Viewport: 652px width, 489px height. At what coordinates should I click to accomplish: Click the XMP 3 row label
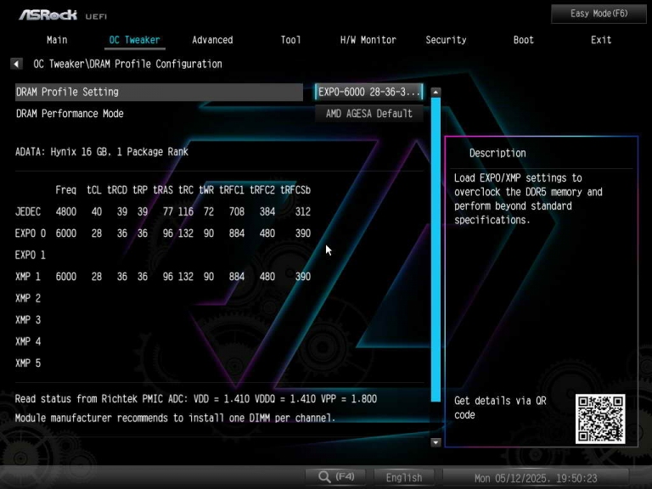28,320
